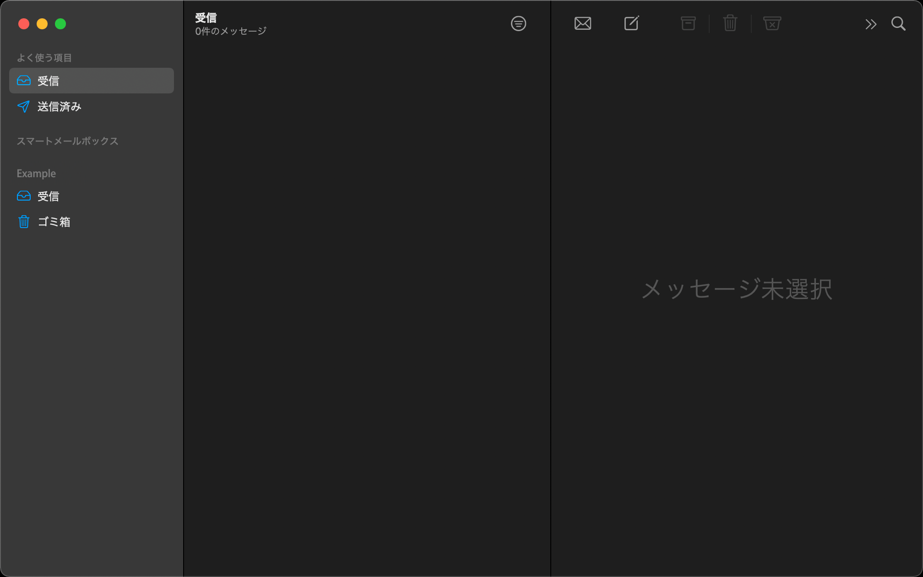Click the blue trash icon in sidebar

tap(24, 222)
